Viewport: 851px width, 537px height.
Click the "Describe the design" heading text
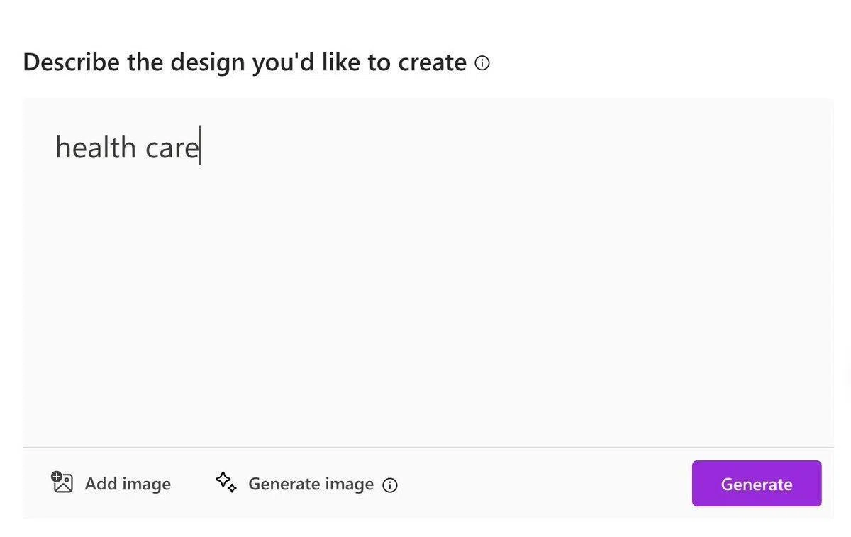click(245, 62)
